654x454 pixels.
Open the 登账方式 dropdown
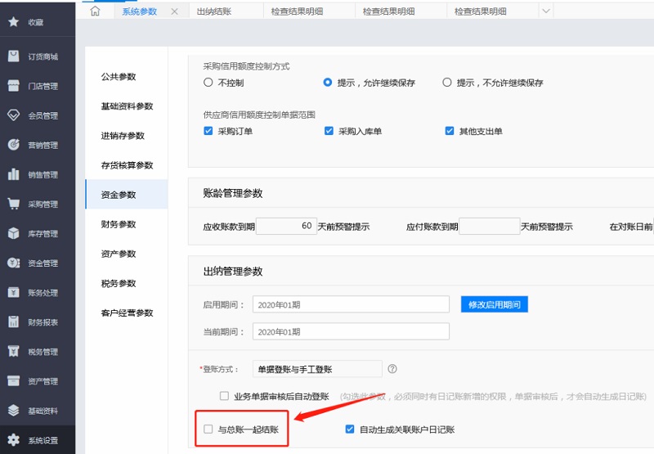[x=317, y=369]
